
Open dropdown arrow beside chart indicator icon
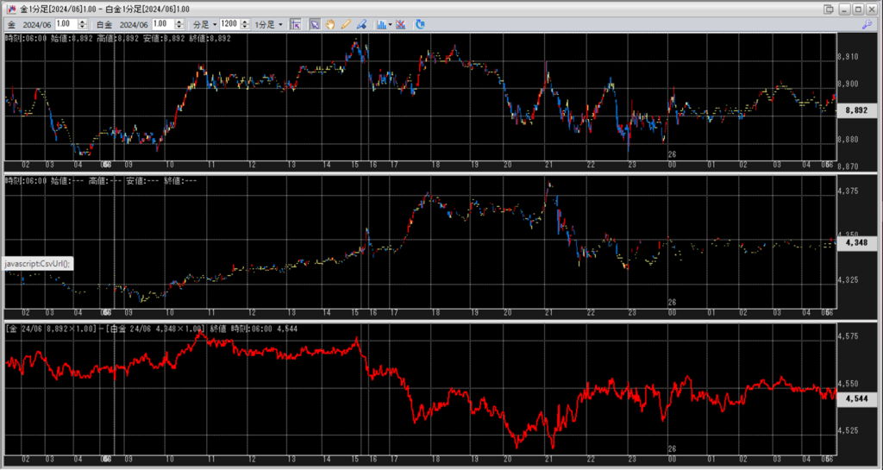pyautogui.click(x=391, y=24)
